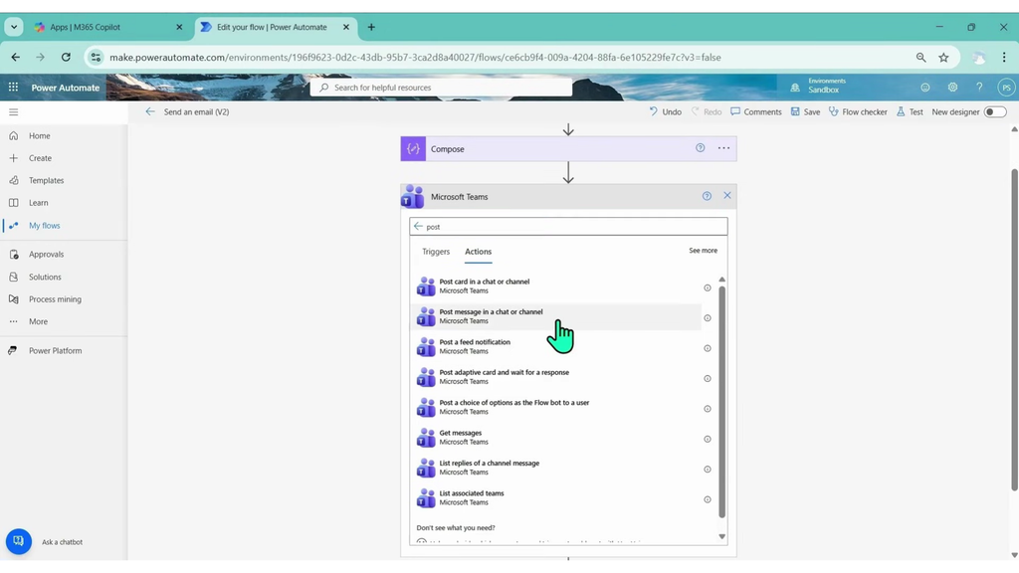Switch to the Actions tab

click(478, 252)
